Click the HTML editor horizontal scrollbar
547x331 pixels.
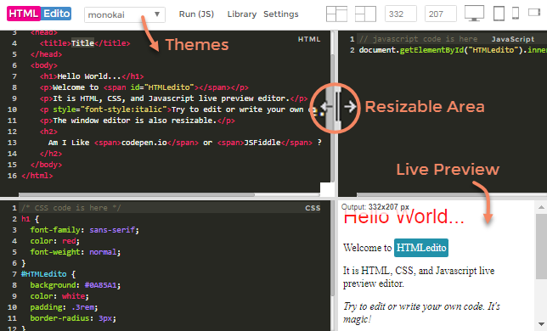137,194
